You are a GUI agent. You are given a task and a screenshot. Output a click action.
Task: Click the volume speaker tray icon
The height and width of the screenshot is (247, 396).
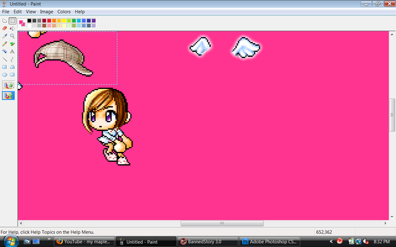tap(366, 241)
